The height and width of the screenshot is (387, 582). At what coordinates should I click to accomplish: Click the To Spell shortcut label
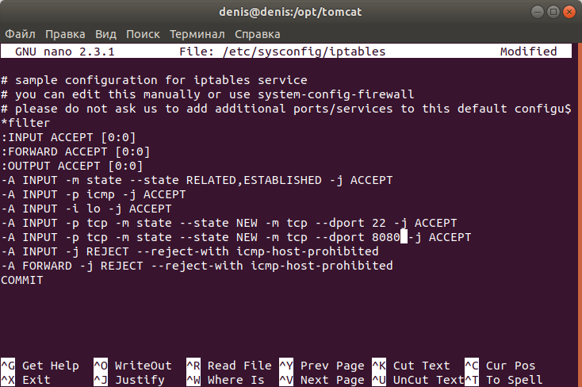pos(514,380)
